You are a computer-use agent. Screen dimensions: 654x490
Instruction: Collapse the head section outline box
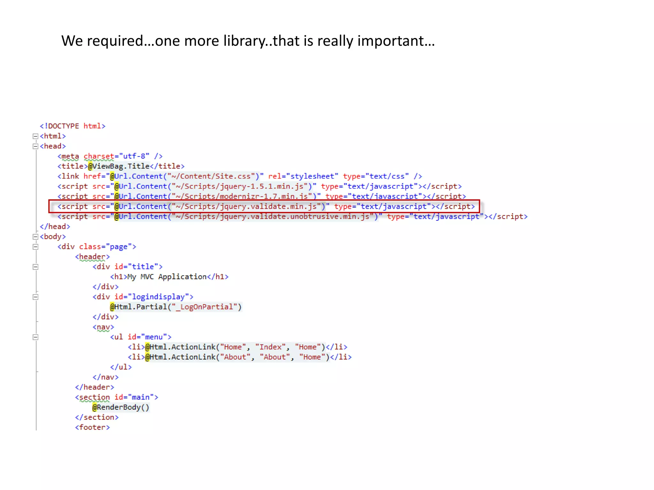35,146
